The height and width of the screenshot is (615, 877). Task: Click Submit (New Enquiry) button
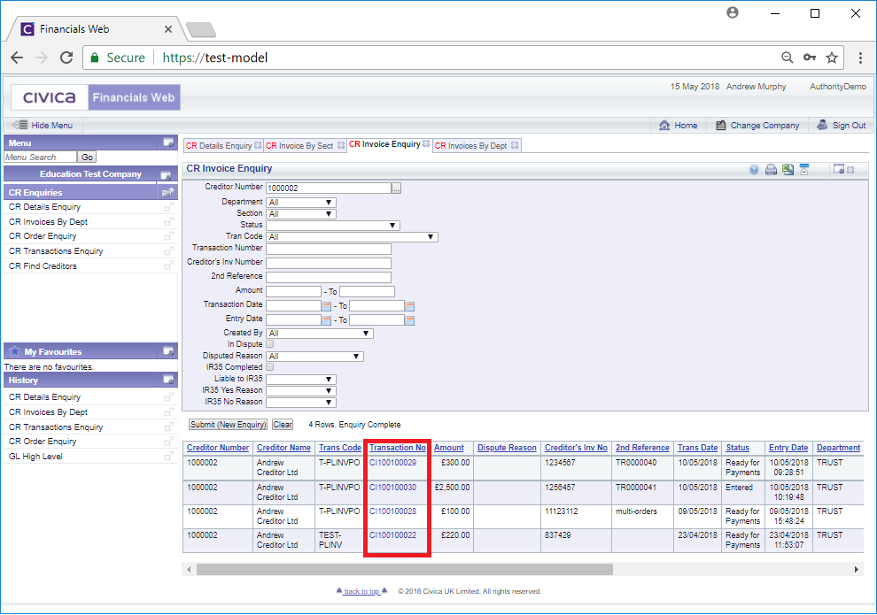tap(228, 425)
